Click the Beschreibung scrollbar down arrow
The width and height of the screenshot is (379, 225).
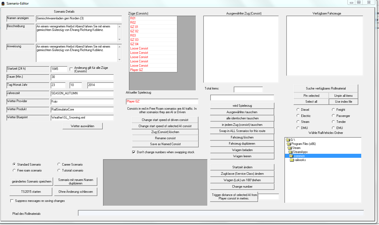coord(120,39)
